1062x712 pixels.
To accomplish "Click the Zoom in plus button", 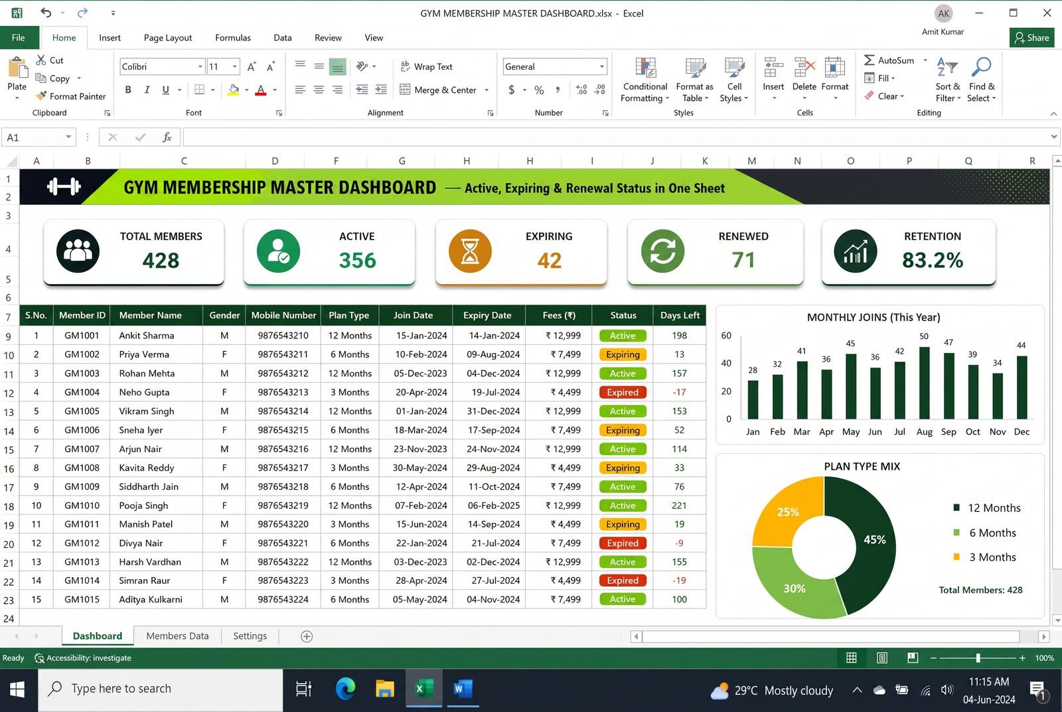I will [x=1022, y=658].
